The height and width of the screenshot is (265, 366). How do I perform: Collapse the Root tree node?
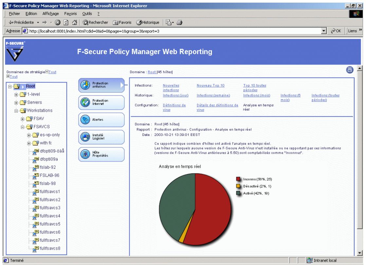tap(10, 86)
